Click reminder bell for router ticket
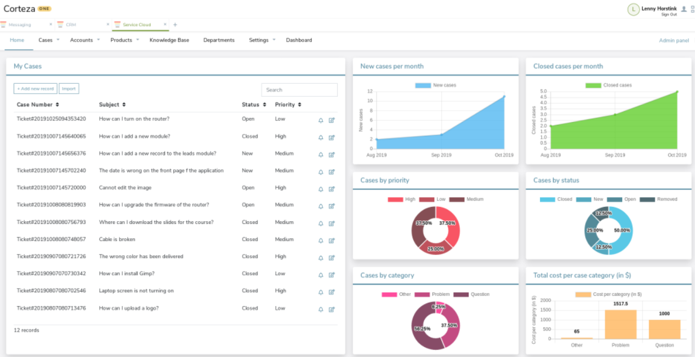 pyautogui.click(x=321, y=120)
